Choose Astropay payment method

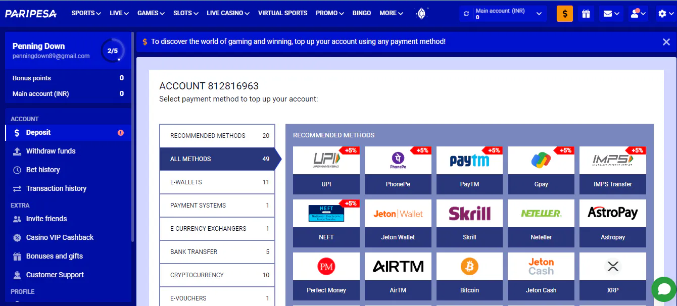613,223
